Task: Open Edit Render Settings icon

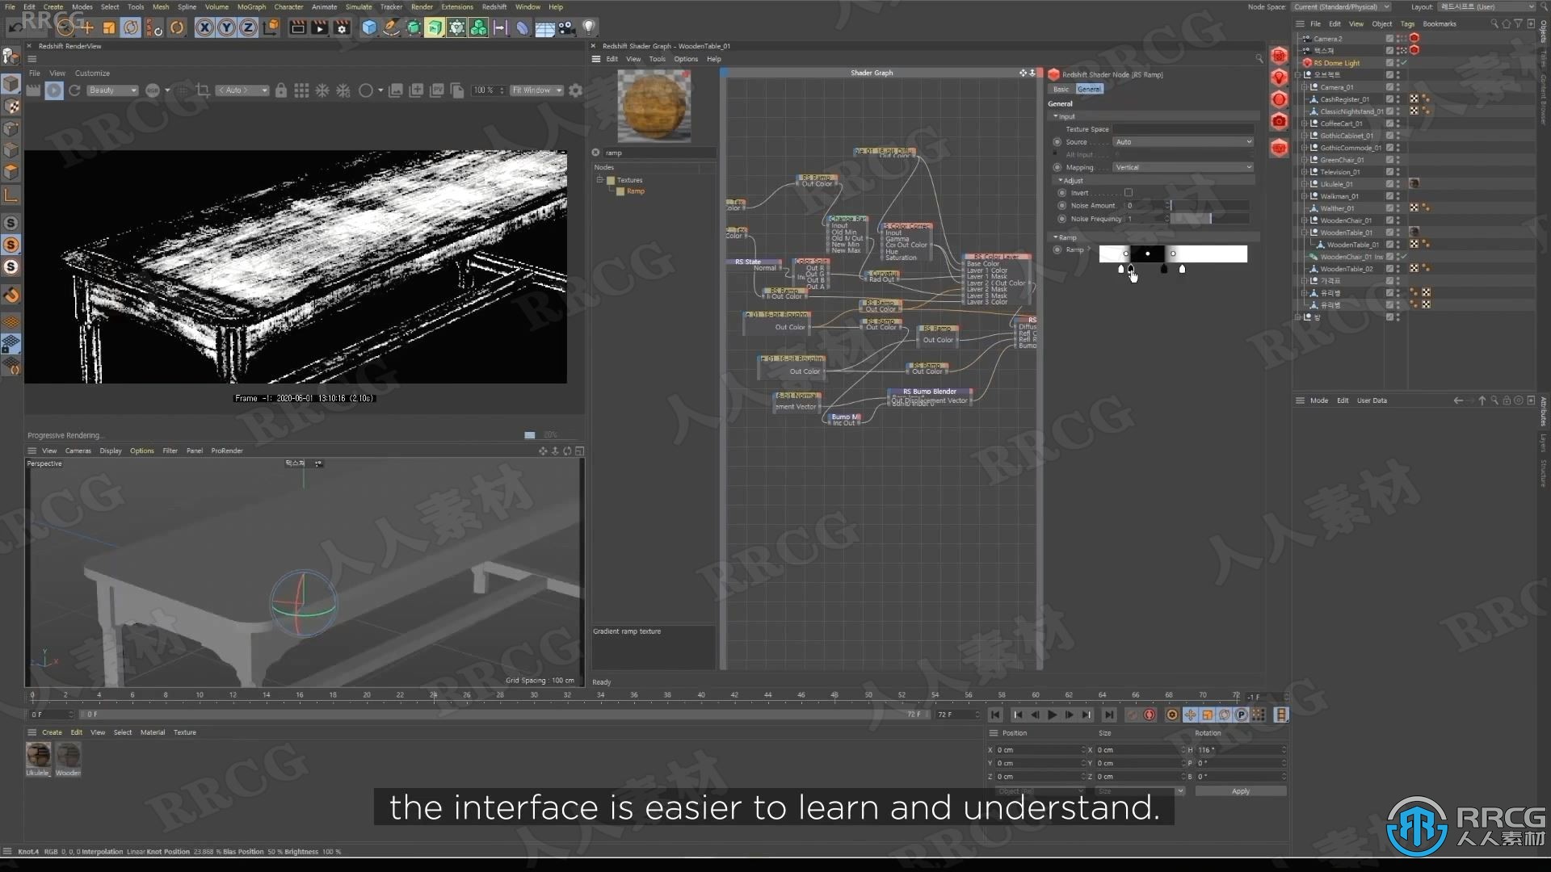Action: pos(341,28)
